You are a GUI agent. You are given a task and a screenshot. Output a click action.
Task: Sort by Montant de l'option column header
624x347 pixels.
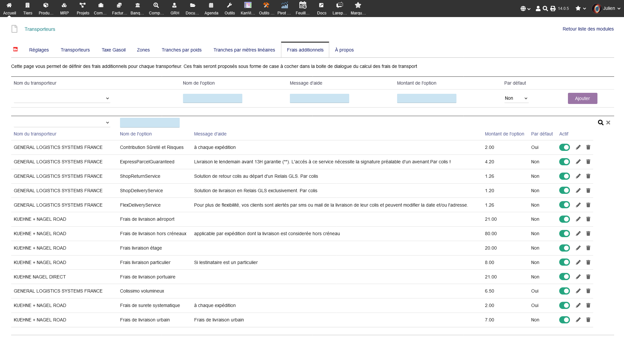coord(504,134)
